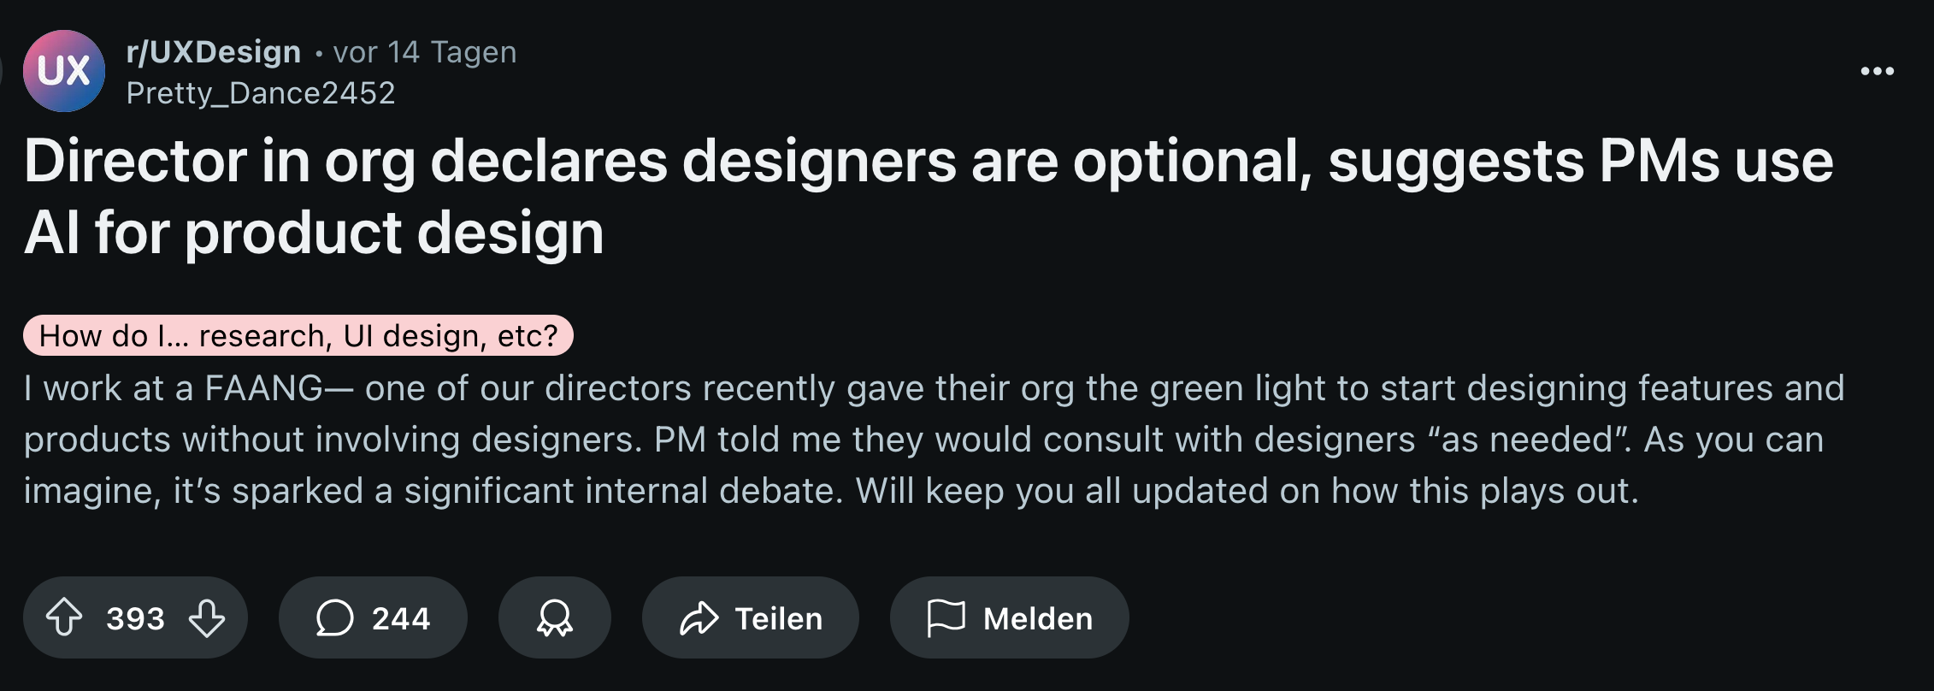The width and height of the screenshot is (1934, 691).
Task: Downvote the post with the down arrow
Action: pyautogui.click(x=207, y=617)
